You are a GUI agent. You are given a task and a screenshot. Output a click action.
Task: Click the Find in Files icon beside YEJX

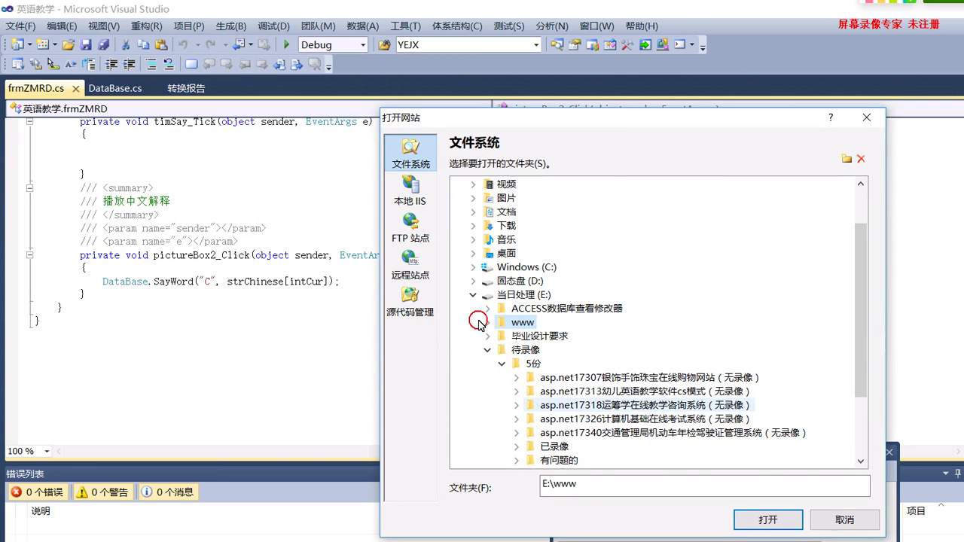(x=384, y=45)
